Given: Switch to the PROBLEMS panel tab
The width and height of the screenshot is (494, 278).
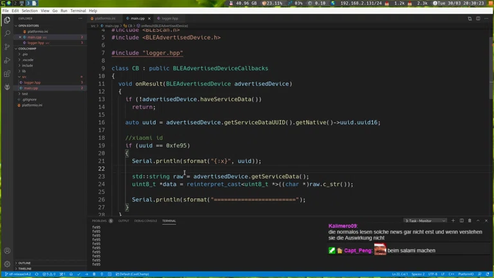Looking at the screenshot, I should pyautogui.click(x=99, y=221).
